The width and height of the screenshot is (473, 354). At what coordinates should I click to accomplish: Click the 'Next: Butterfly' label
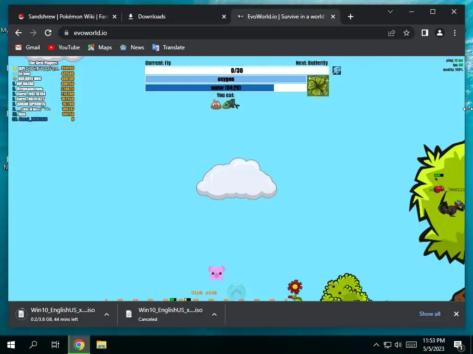[x=312, y=63]
